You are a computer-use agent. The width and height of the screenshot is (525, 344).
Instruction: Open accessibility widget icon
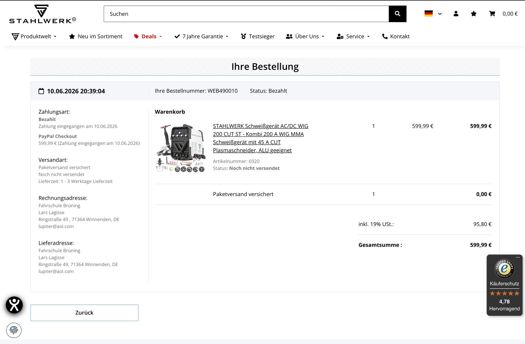point(14,305)
